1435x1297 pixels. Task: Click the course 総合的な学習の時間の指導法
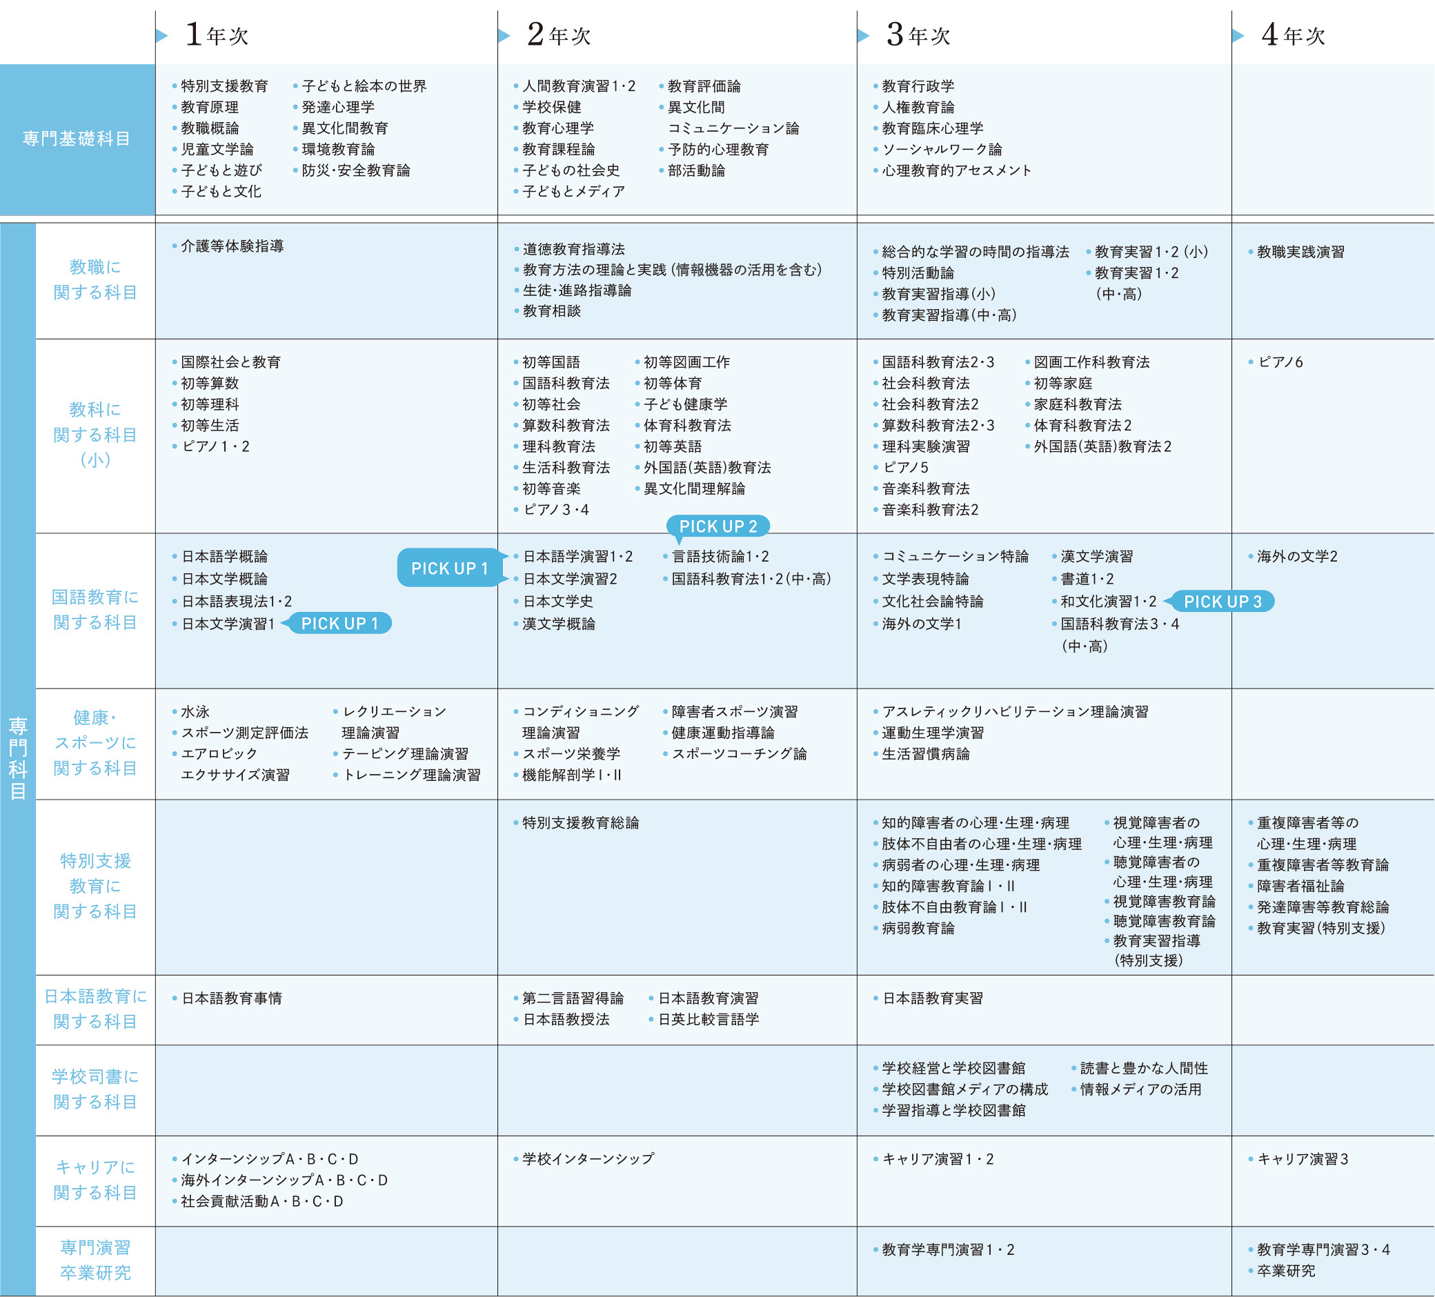tap(975, 252)
